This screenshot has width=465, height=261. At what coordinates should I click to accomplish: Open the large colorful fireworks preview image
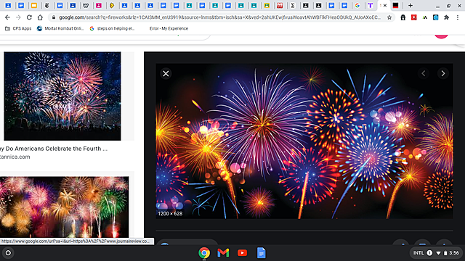click(x=304, y=141)
